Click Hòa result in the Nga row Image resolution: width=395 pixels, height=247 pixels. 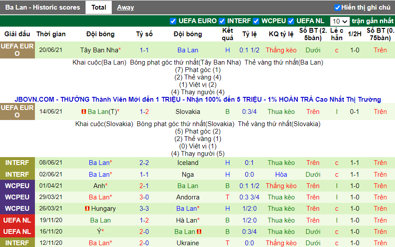[x=281, y=175]
